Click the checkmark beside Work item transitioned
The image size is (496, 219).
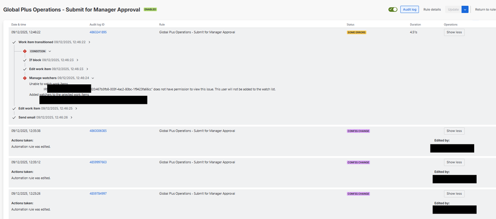click(x=13, y=42)
